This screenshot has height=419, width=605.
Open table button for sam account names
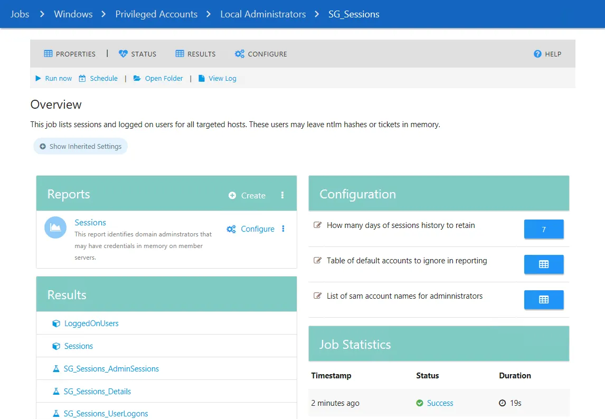(544, 300)
